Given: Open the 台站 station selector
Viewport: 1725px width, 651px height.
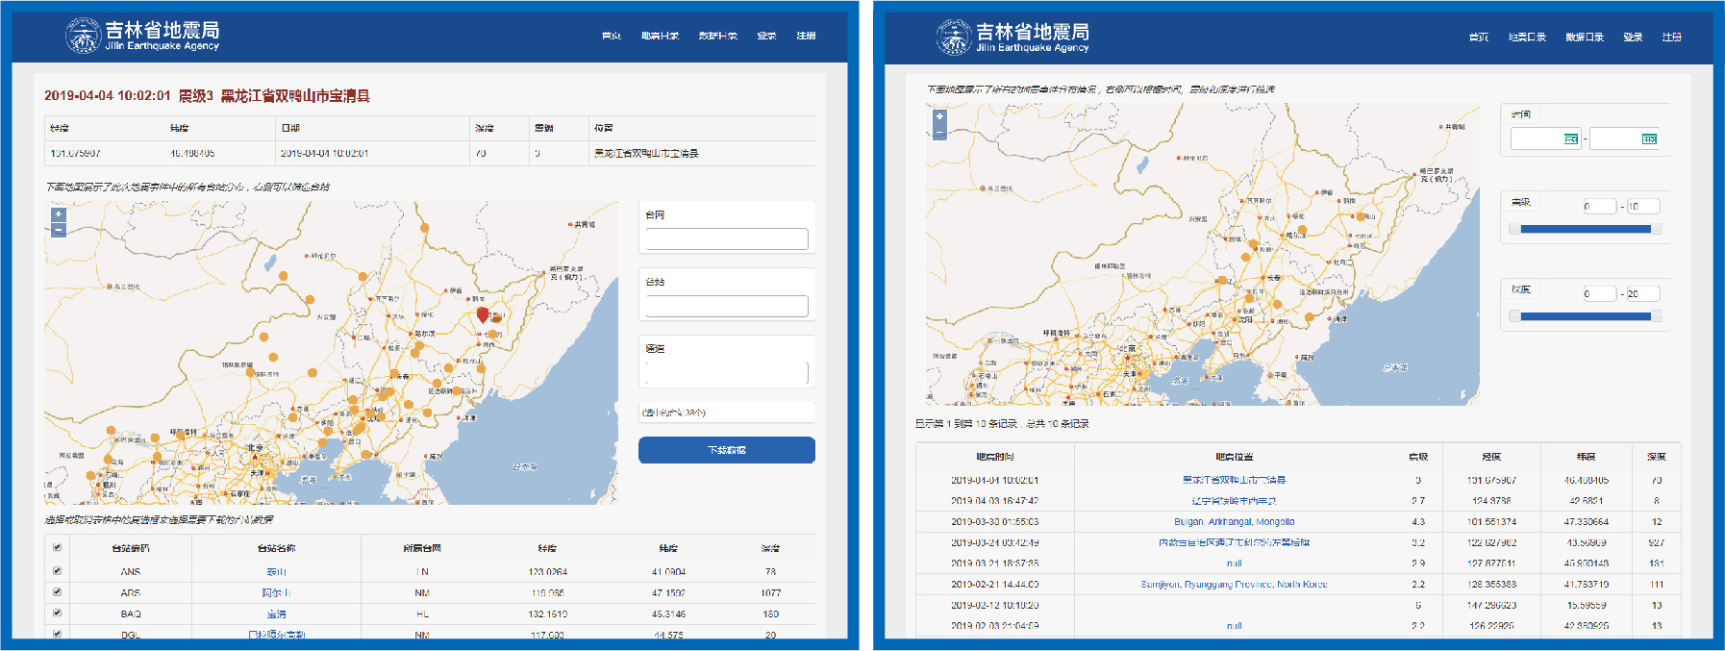Looking at the screenshot, I should click(727, 306).
